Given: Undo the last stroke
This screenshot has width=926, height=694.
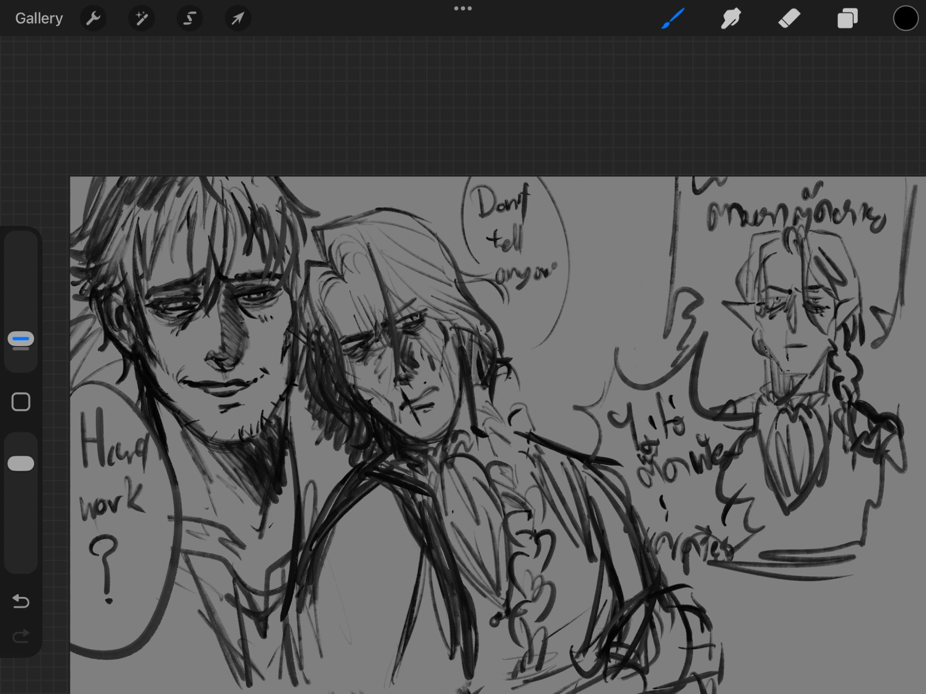Looking at the screenshot, I should pos(21,601).
